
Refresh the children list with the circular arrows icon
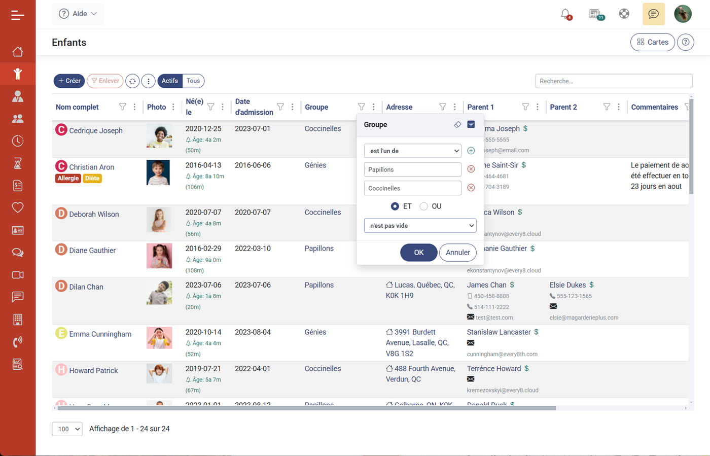tap(132, 81)
